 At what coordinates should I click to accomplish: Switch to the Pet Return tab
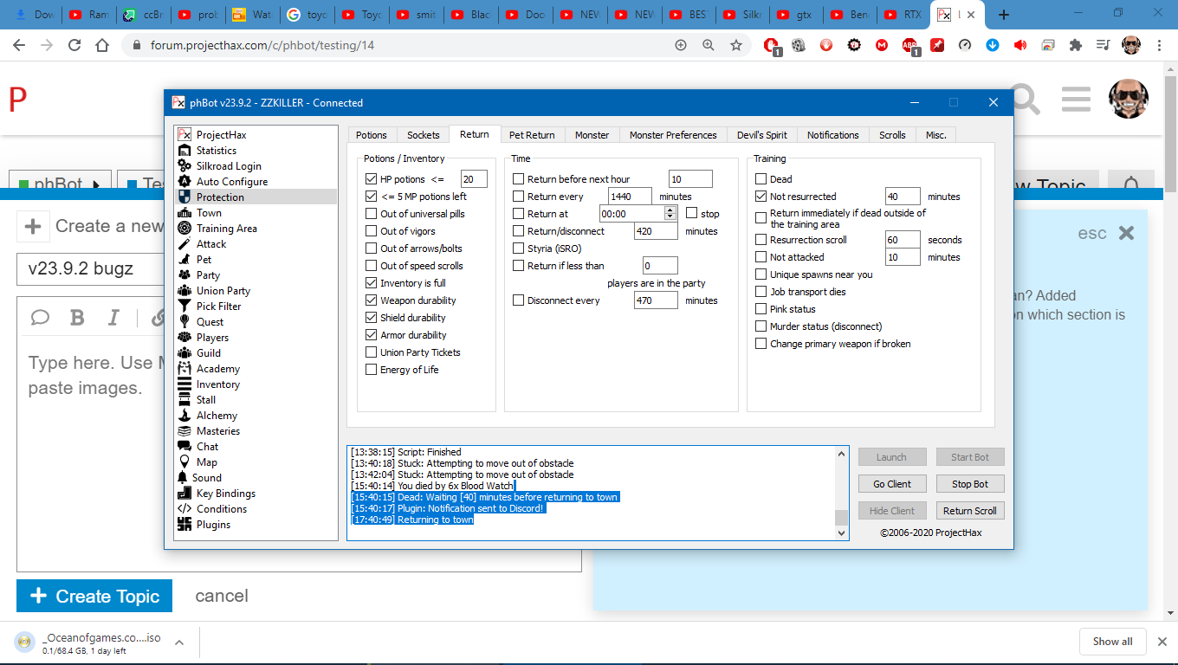tap(532, 135)
